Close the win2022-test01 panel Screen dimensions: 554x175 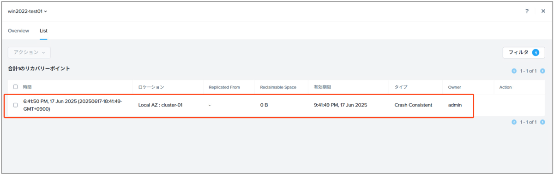pyautogui.click(x=543, y=11)
